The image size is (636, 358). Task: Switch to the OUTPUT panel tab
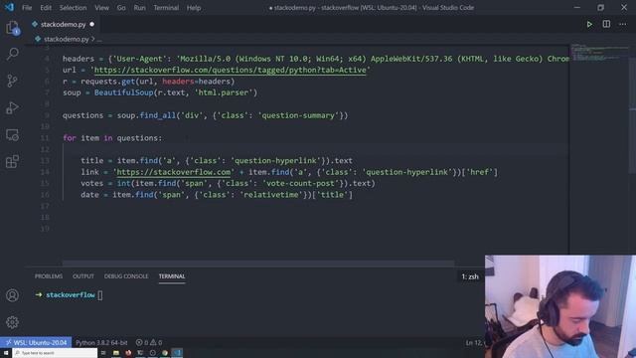(83, 276)
